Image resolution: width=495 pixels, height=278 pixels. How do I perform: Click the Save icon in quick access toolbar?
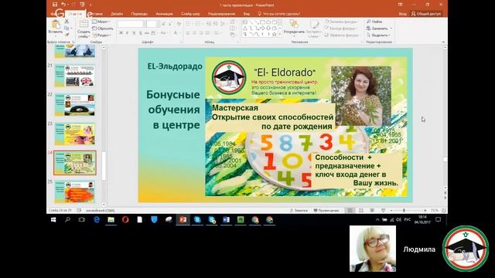pos(55,5)
